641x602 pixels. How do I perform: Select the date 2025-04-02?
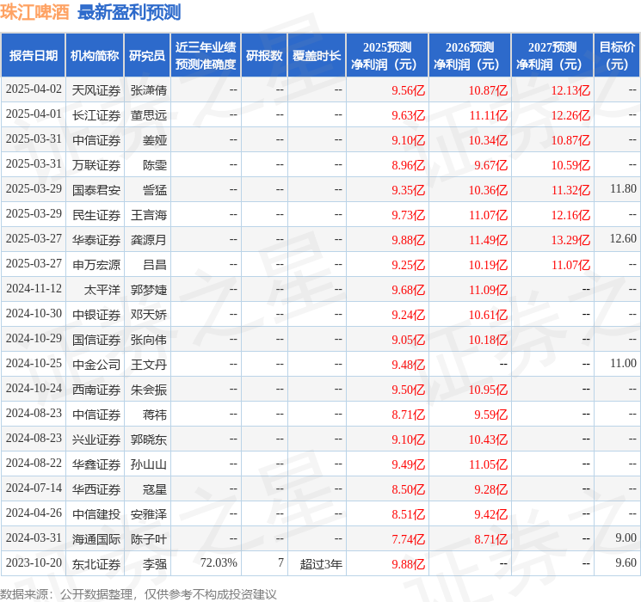[x=34, y=89]
